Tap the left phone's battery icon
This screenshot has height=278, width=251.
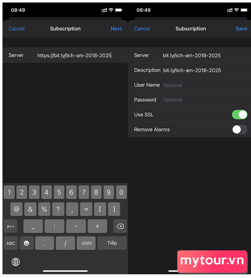119,10
